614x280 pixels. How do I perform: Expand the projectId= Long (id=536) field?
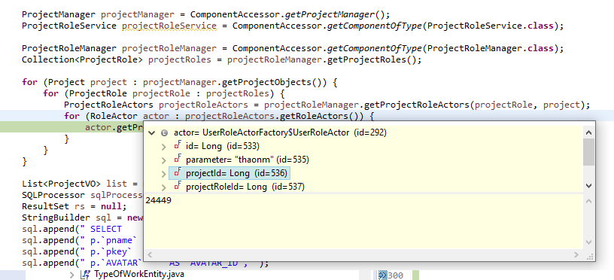(164, 173)
